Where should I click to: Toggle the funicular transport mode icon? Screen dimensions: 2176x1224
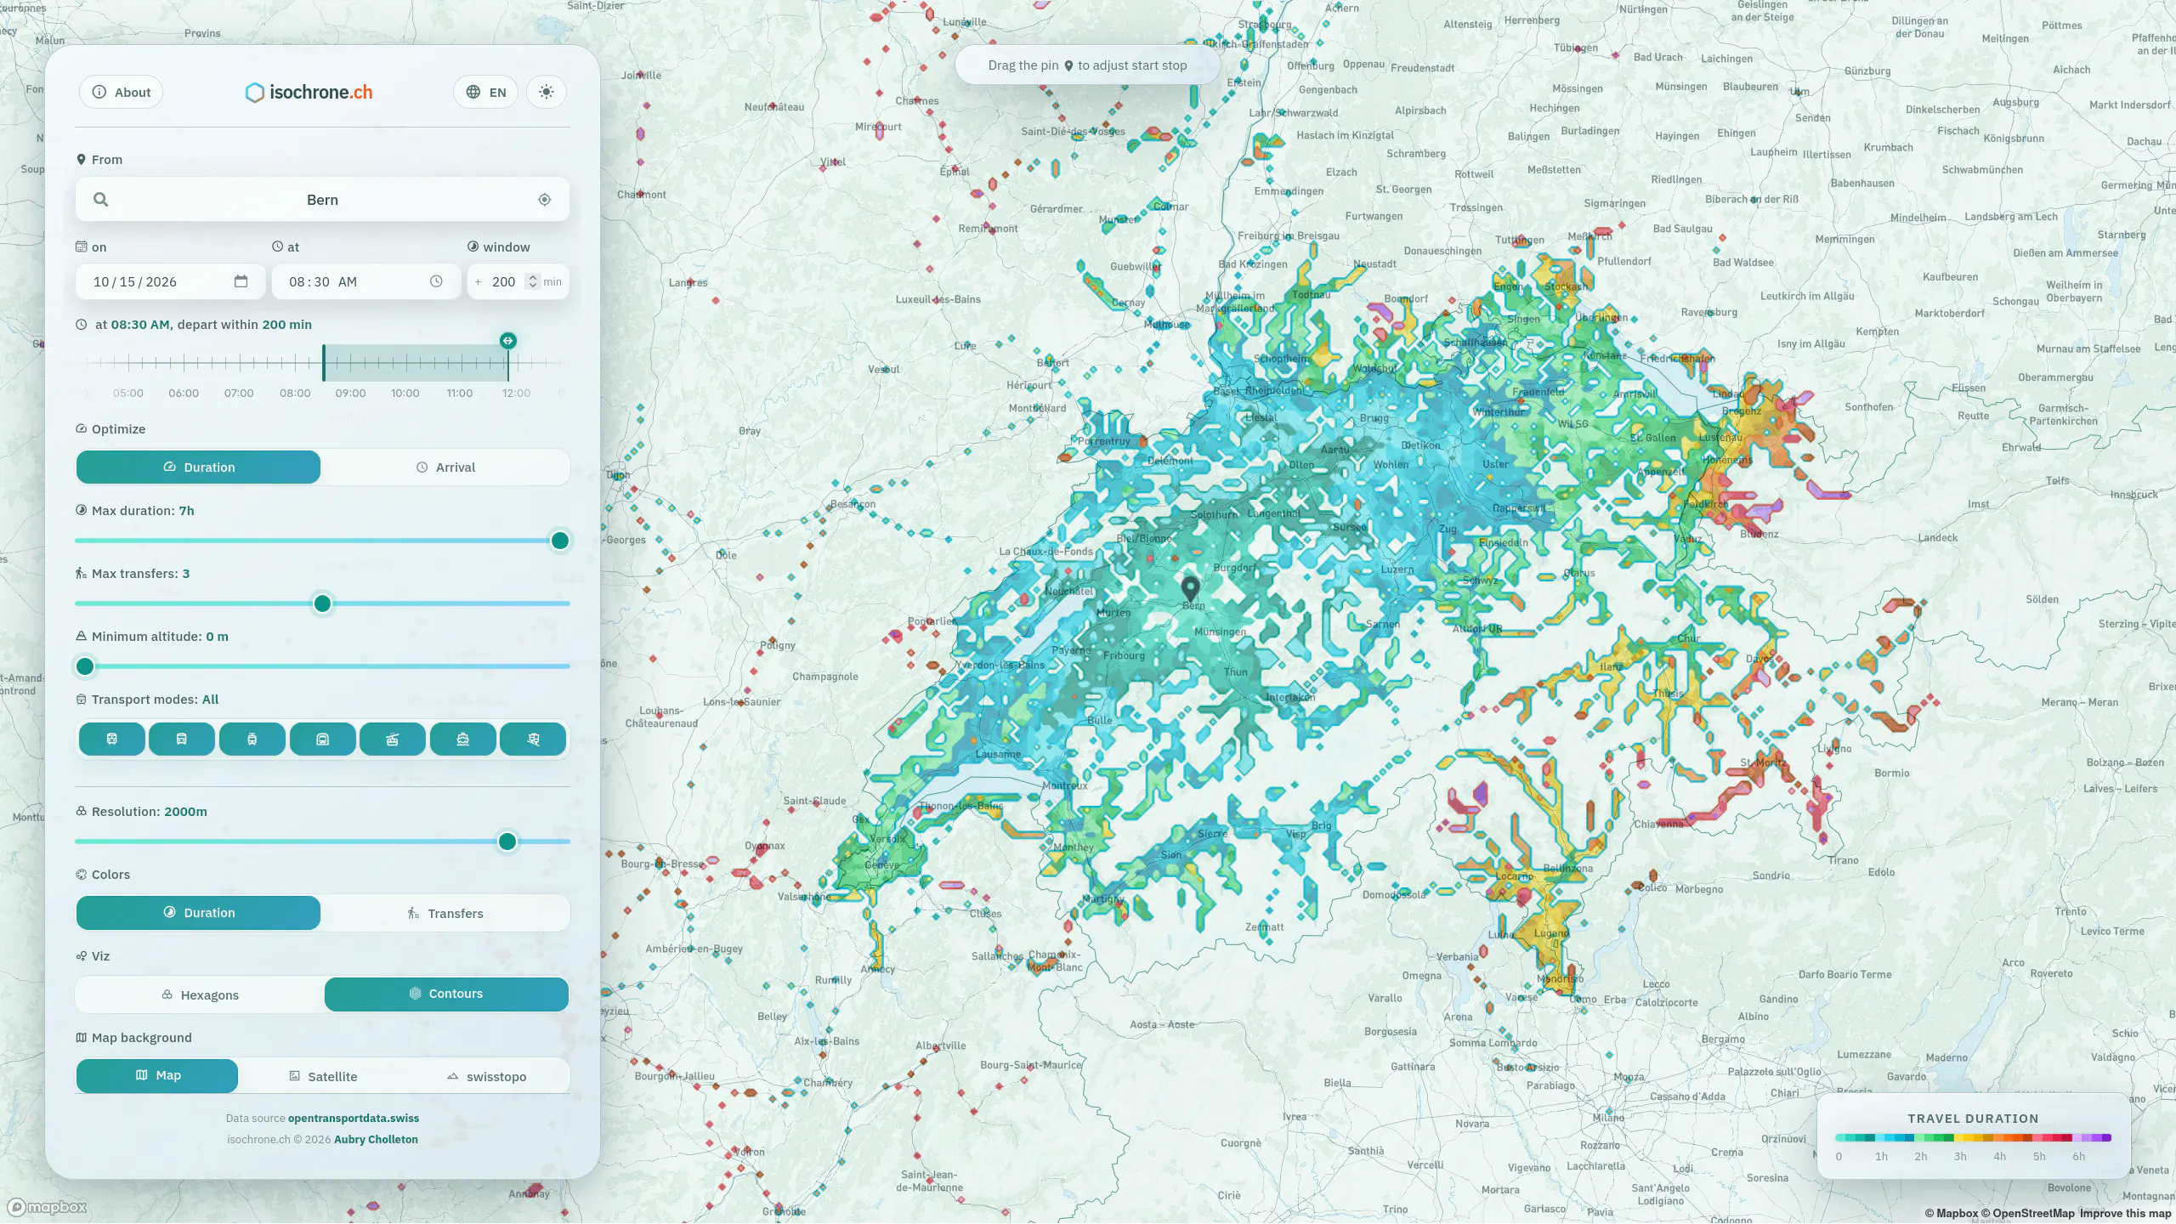pyautogui.click(x=533, y=739)
